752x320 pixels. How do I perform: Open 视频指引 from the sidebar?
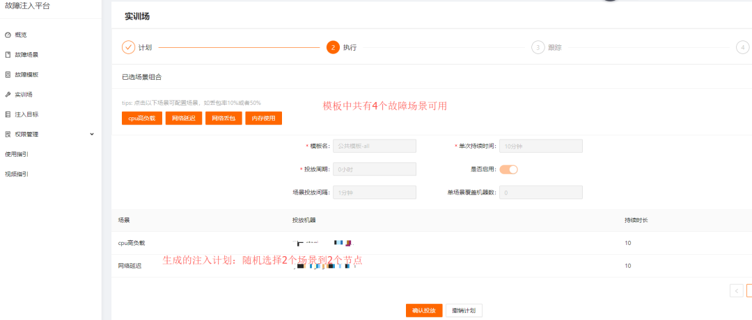(17, 174)
